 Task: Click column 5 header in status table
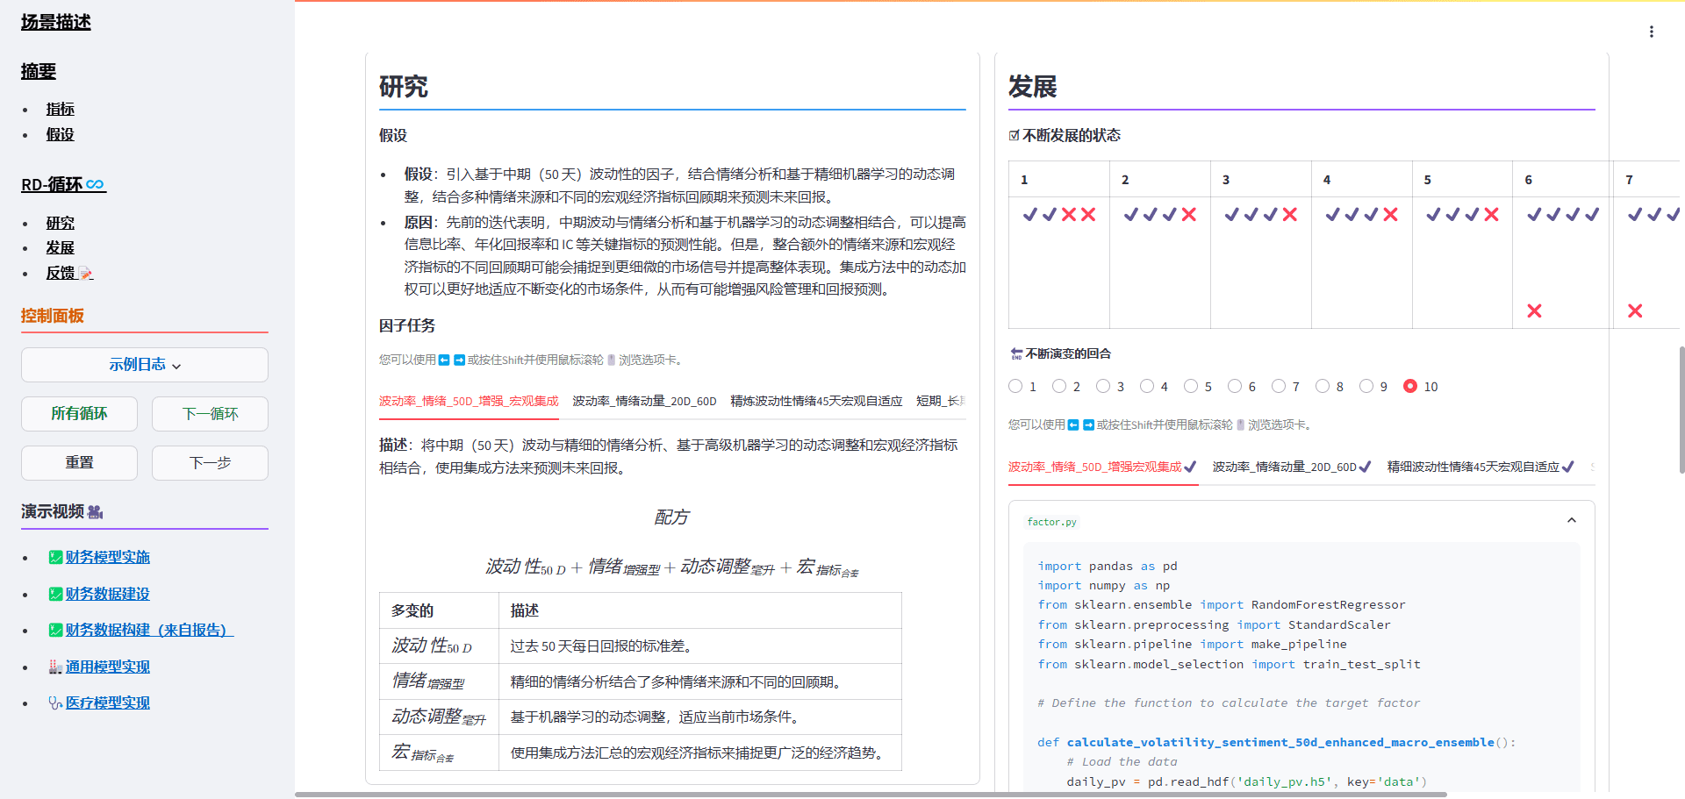click(x=1462, y=179)
